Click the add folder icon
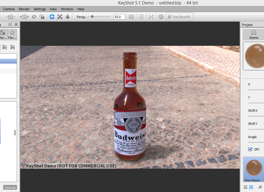Viewport: 264px width, 192px height. [5, 47]
